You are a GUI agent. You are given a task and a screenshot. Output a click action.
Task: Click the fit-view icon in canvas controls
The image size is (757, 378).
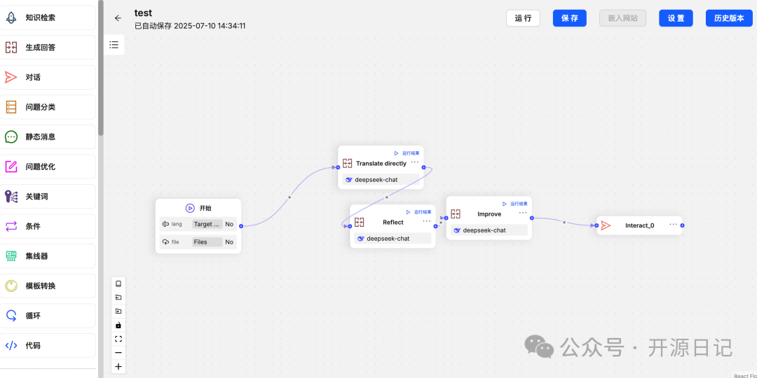pyautogui.click(x=118, y=339)
